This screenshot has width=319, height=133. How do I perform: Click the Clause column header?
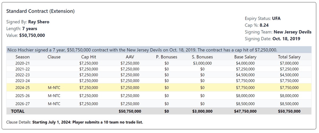click(54, 57)
